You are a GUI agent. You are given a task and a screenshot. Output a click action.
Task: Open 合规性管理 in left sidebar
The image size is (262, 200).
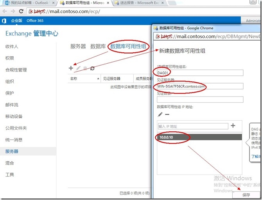16,70
